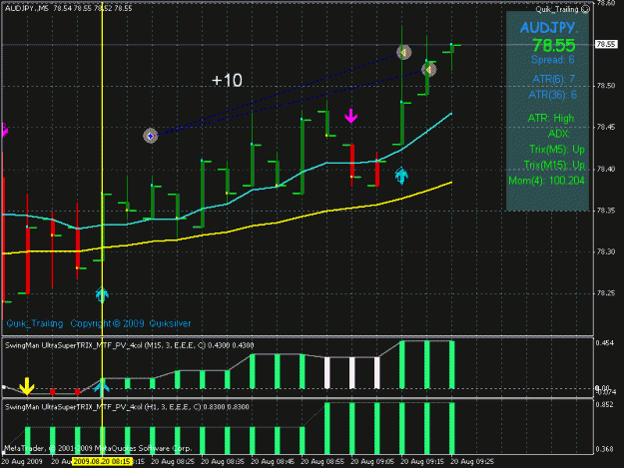
Task: Click the ATR(36): 6 readout
Action: [x=553, y=95]
